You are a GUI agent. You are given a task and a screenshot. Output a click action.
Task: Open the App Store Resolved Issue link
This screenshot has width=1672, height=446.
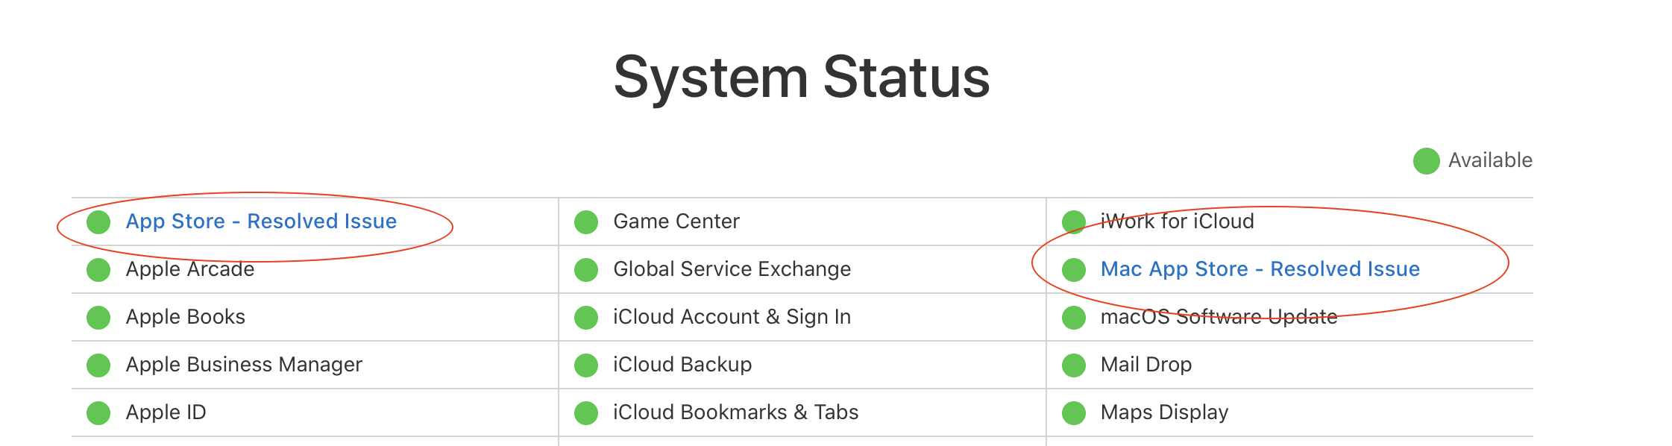(x=260, y=222)
